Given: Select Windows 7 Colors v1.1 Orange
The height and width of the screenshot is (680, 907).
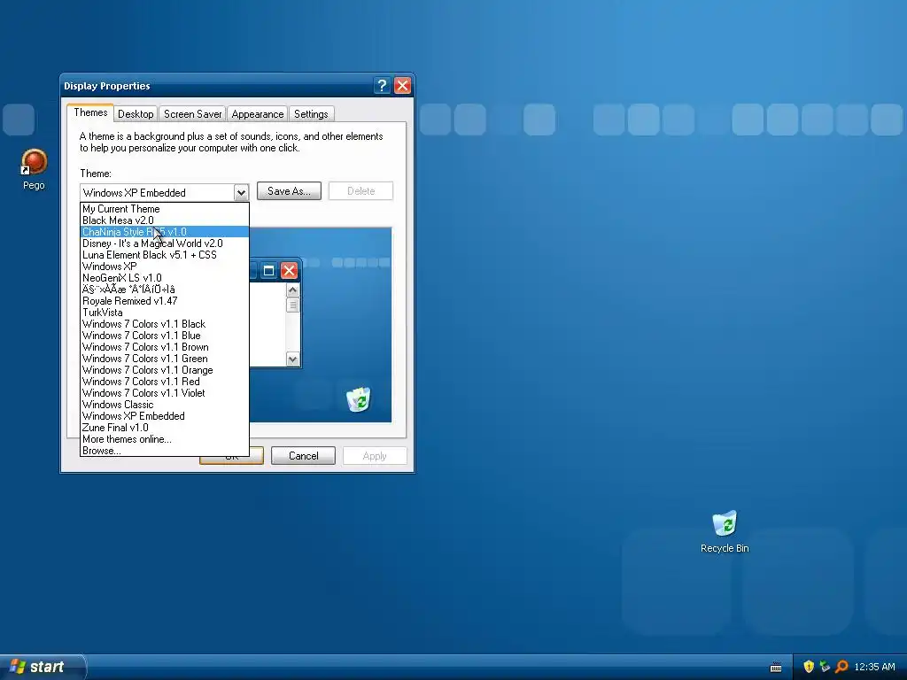Looking at the screenshot, I should [x=164, y=370].
